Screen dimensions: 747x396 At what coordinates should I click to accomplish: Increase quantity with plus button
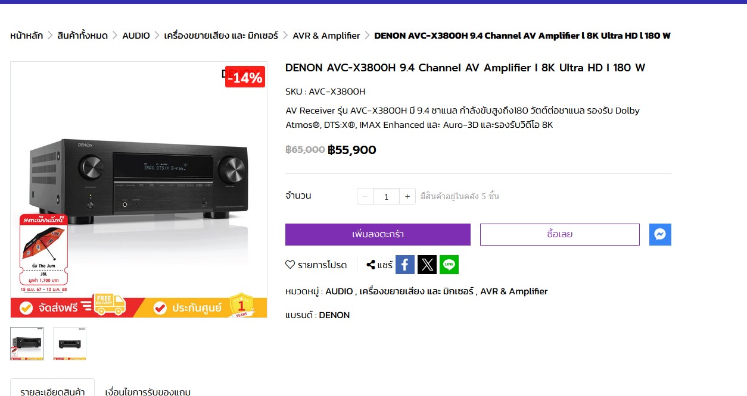coord(407,196)
